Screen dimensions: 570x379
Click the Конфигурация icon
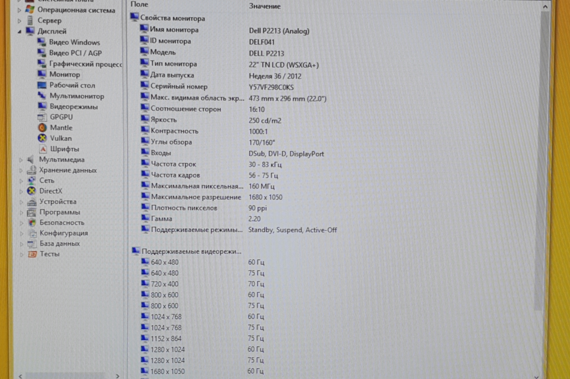32,233
